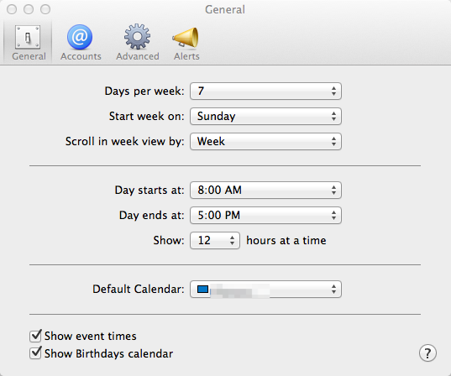Image resolution: width=451 pixels, height=376 pixels.
Task: Expand the Days per week dropdown
Action: coord(265,91)
